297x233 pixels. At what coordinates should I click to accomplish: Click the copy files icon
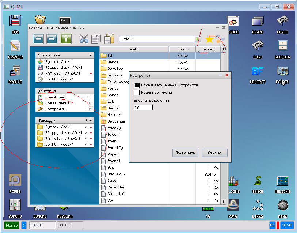click(96, 39)
